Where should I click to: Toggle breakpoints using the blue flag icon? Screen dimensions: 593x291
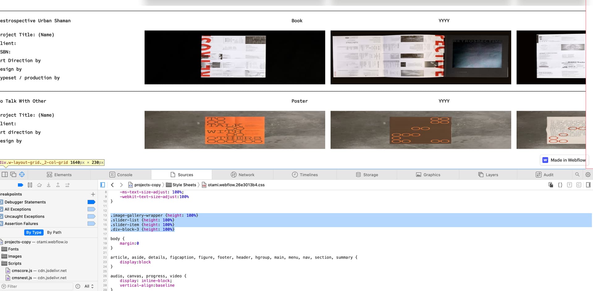pos(20,185)
